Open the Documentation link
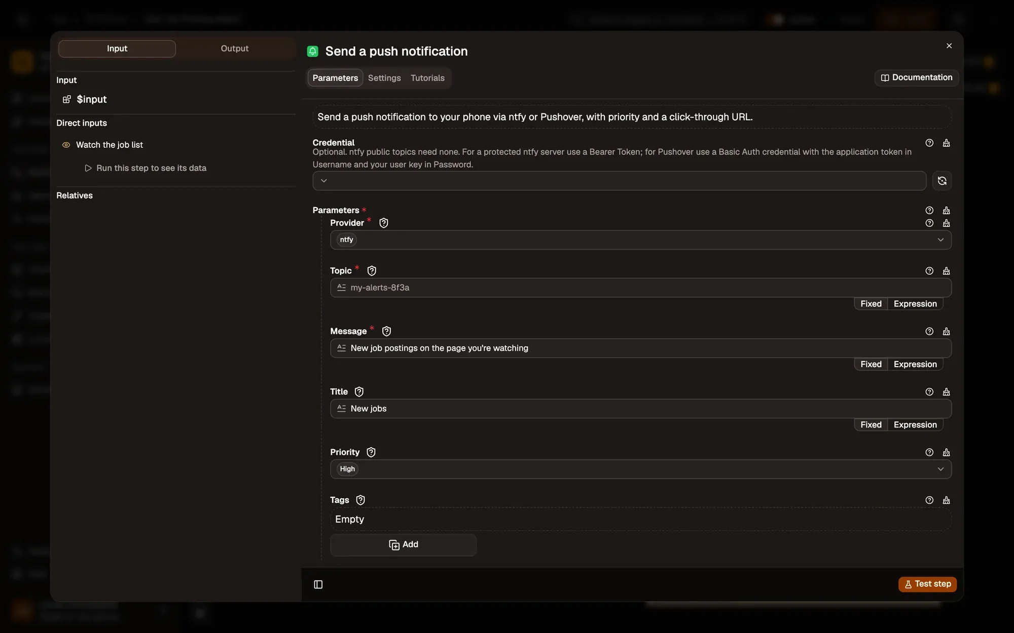 coord(916,77)
